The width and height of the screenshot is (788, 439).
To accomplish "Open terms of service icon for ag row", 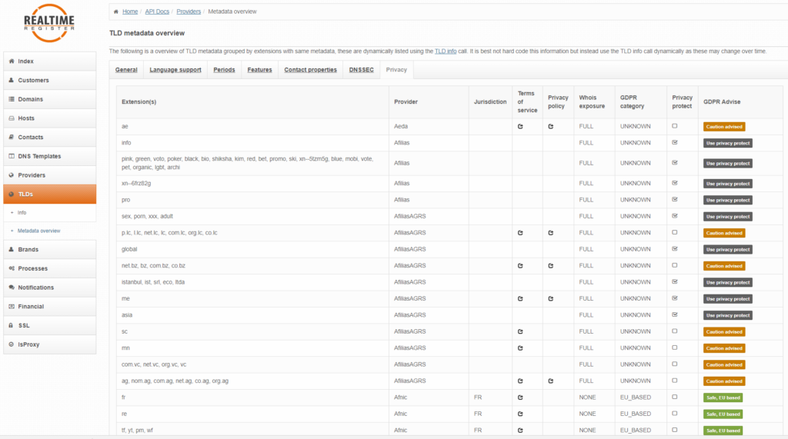I will point(520,381).
